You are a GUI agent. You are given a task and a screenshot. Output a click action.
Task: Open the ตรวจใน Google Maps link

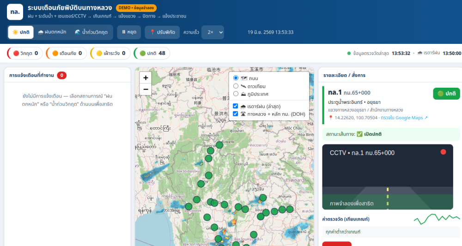pyautogui.click(x=404, y=118)
